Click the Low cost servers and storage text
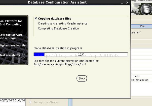The image size is (152, 106). pos(11,36)
